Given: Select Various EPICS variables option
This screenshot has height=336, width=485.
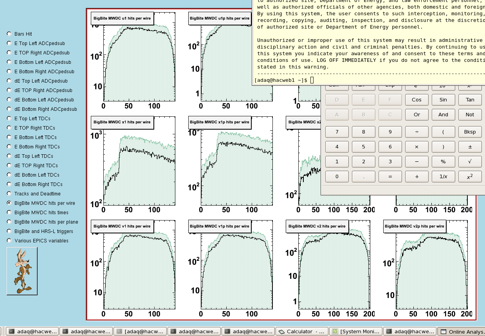Looking at the screenshot, I should [x=9, y=241].
